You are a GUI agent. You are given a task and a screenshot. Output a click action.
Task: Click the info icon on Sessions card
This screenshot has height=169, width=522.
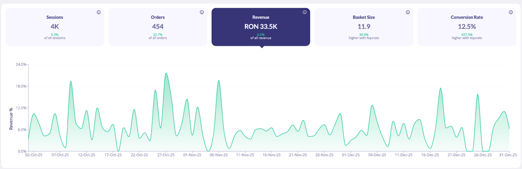click(x=99, y=12)
